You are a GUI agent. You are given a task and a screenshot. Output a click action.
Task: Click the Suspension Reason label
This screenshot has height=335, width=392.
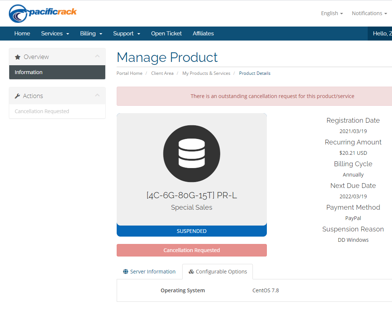pos(353,229)
